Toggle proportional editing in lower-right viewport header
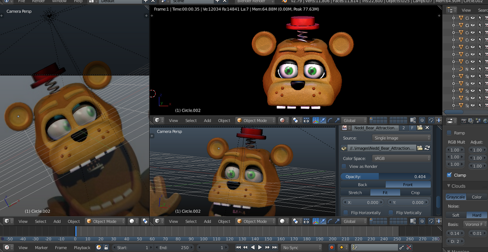This screenshot has height=252, width=488. pos(422,222)
